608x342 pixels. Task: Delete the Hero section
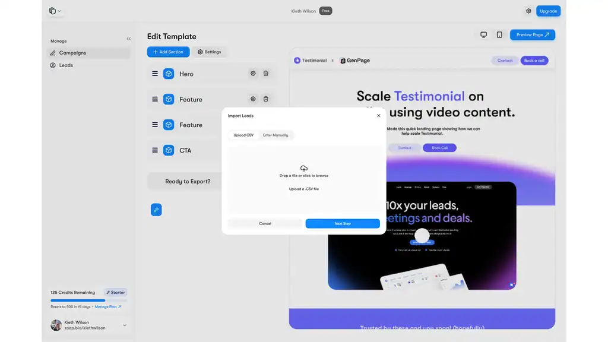(266, 74)
